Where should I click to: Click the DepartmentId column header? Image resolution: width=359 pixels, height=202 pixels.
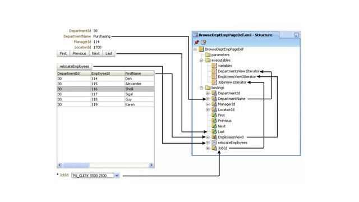coord(73,74)
